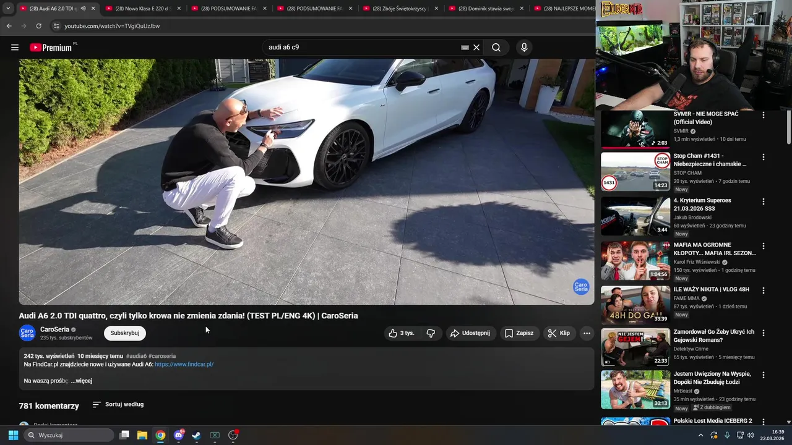Open the Stop Cham #1431 video thumbnail

pos(635,172)
